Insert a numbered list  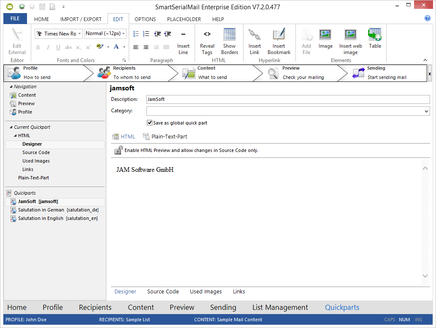pyautogui.click(x=146, y=34)
